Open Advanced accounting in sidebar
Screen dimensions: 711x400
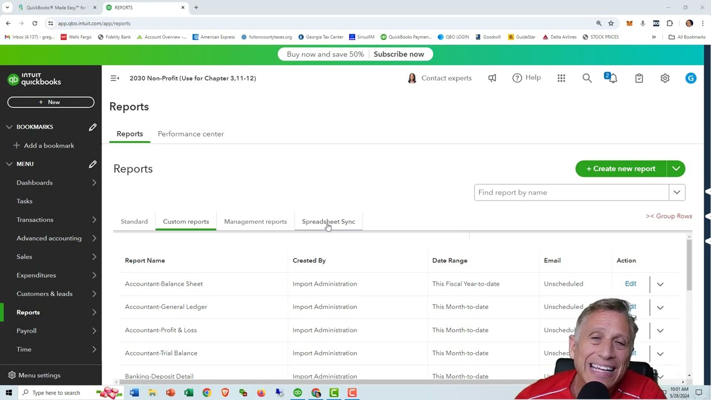[49, 238]
